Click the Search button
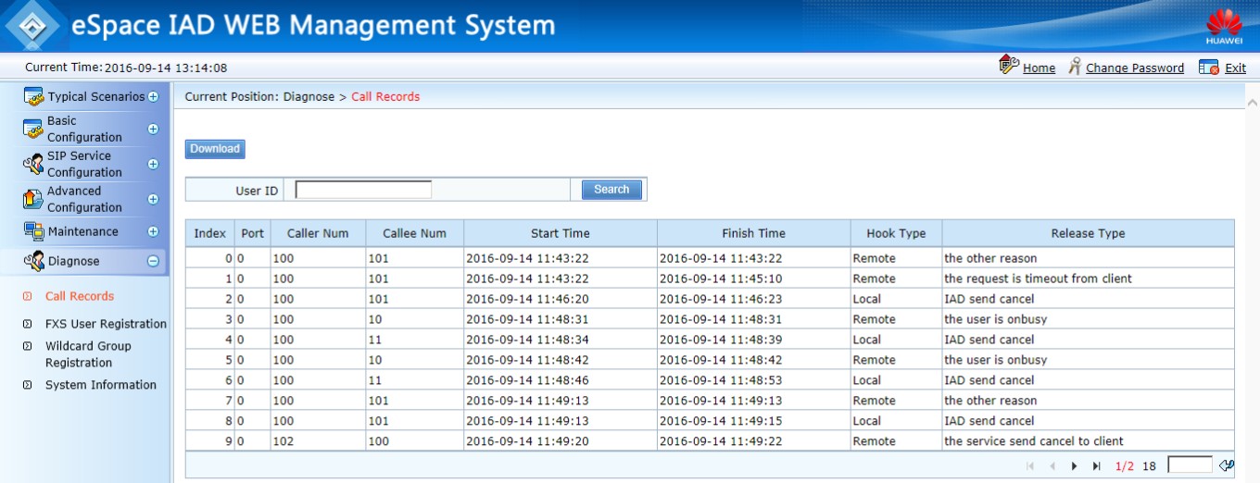The height and width of the screenshot is (483, 1260). [611, 190]
